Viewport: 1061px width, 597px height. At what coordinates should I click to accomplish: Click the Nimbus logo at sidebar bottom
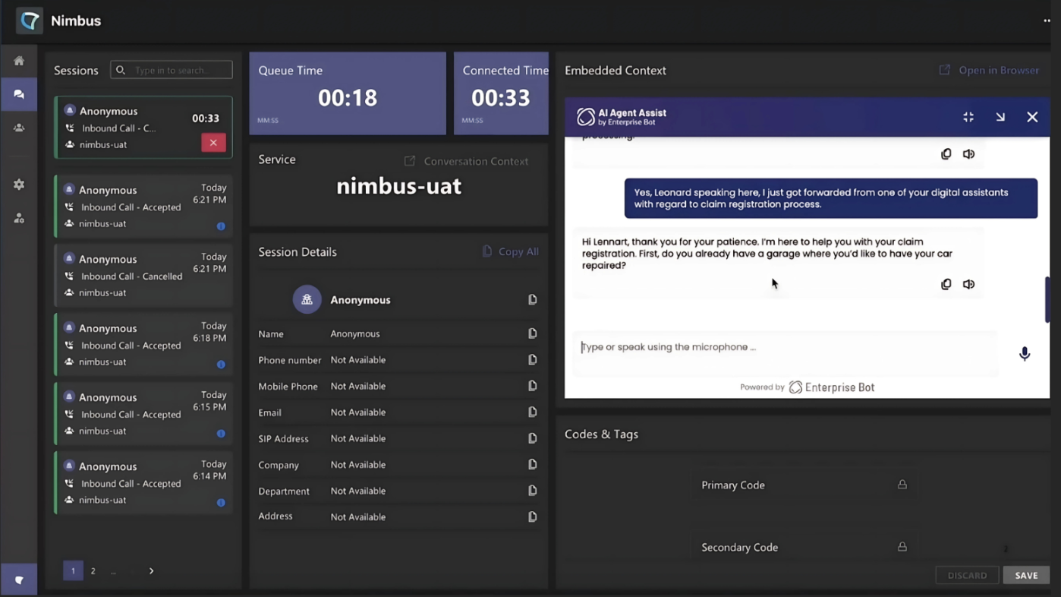pyautogui.click(x=19, y=580)
